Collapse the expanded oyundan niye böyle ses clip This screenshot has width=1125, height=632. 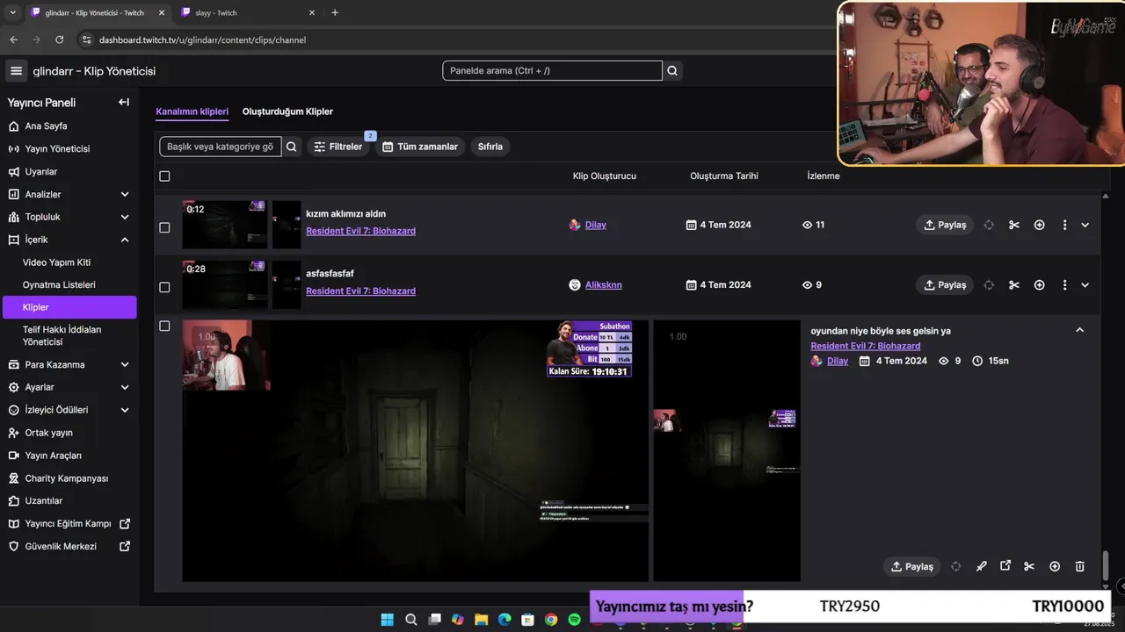tap(1079, 330)
